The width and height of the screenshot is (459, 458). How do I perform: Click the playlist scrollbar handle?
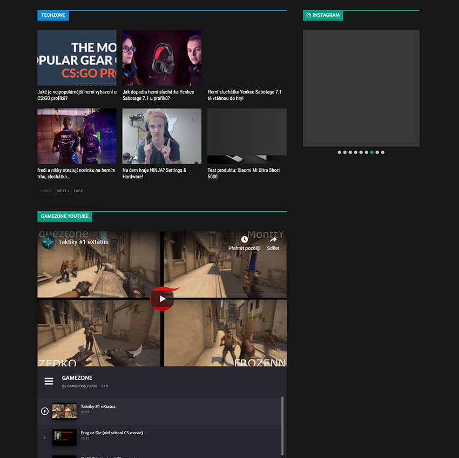point(282,426)
